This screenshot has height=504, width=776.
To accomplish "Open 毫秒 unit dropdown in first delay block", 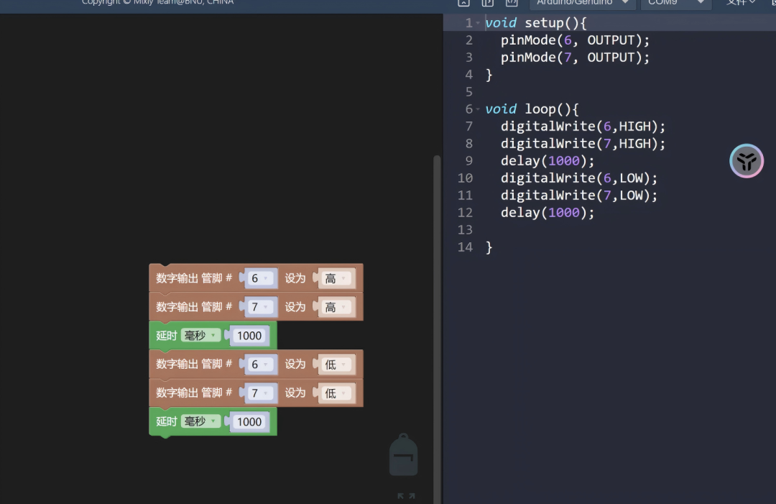I will [x=200, y=335].
